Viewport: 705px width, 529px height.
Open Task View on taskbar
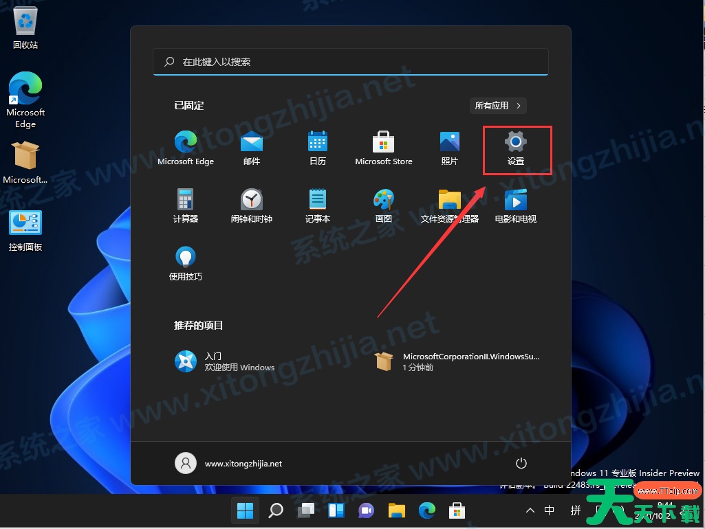pyautogui.click(x=306, y=510)
